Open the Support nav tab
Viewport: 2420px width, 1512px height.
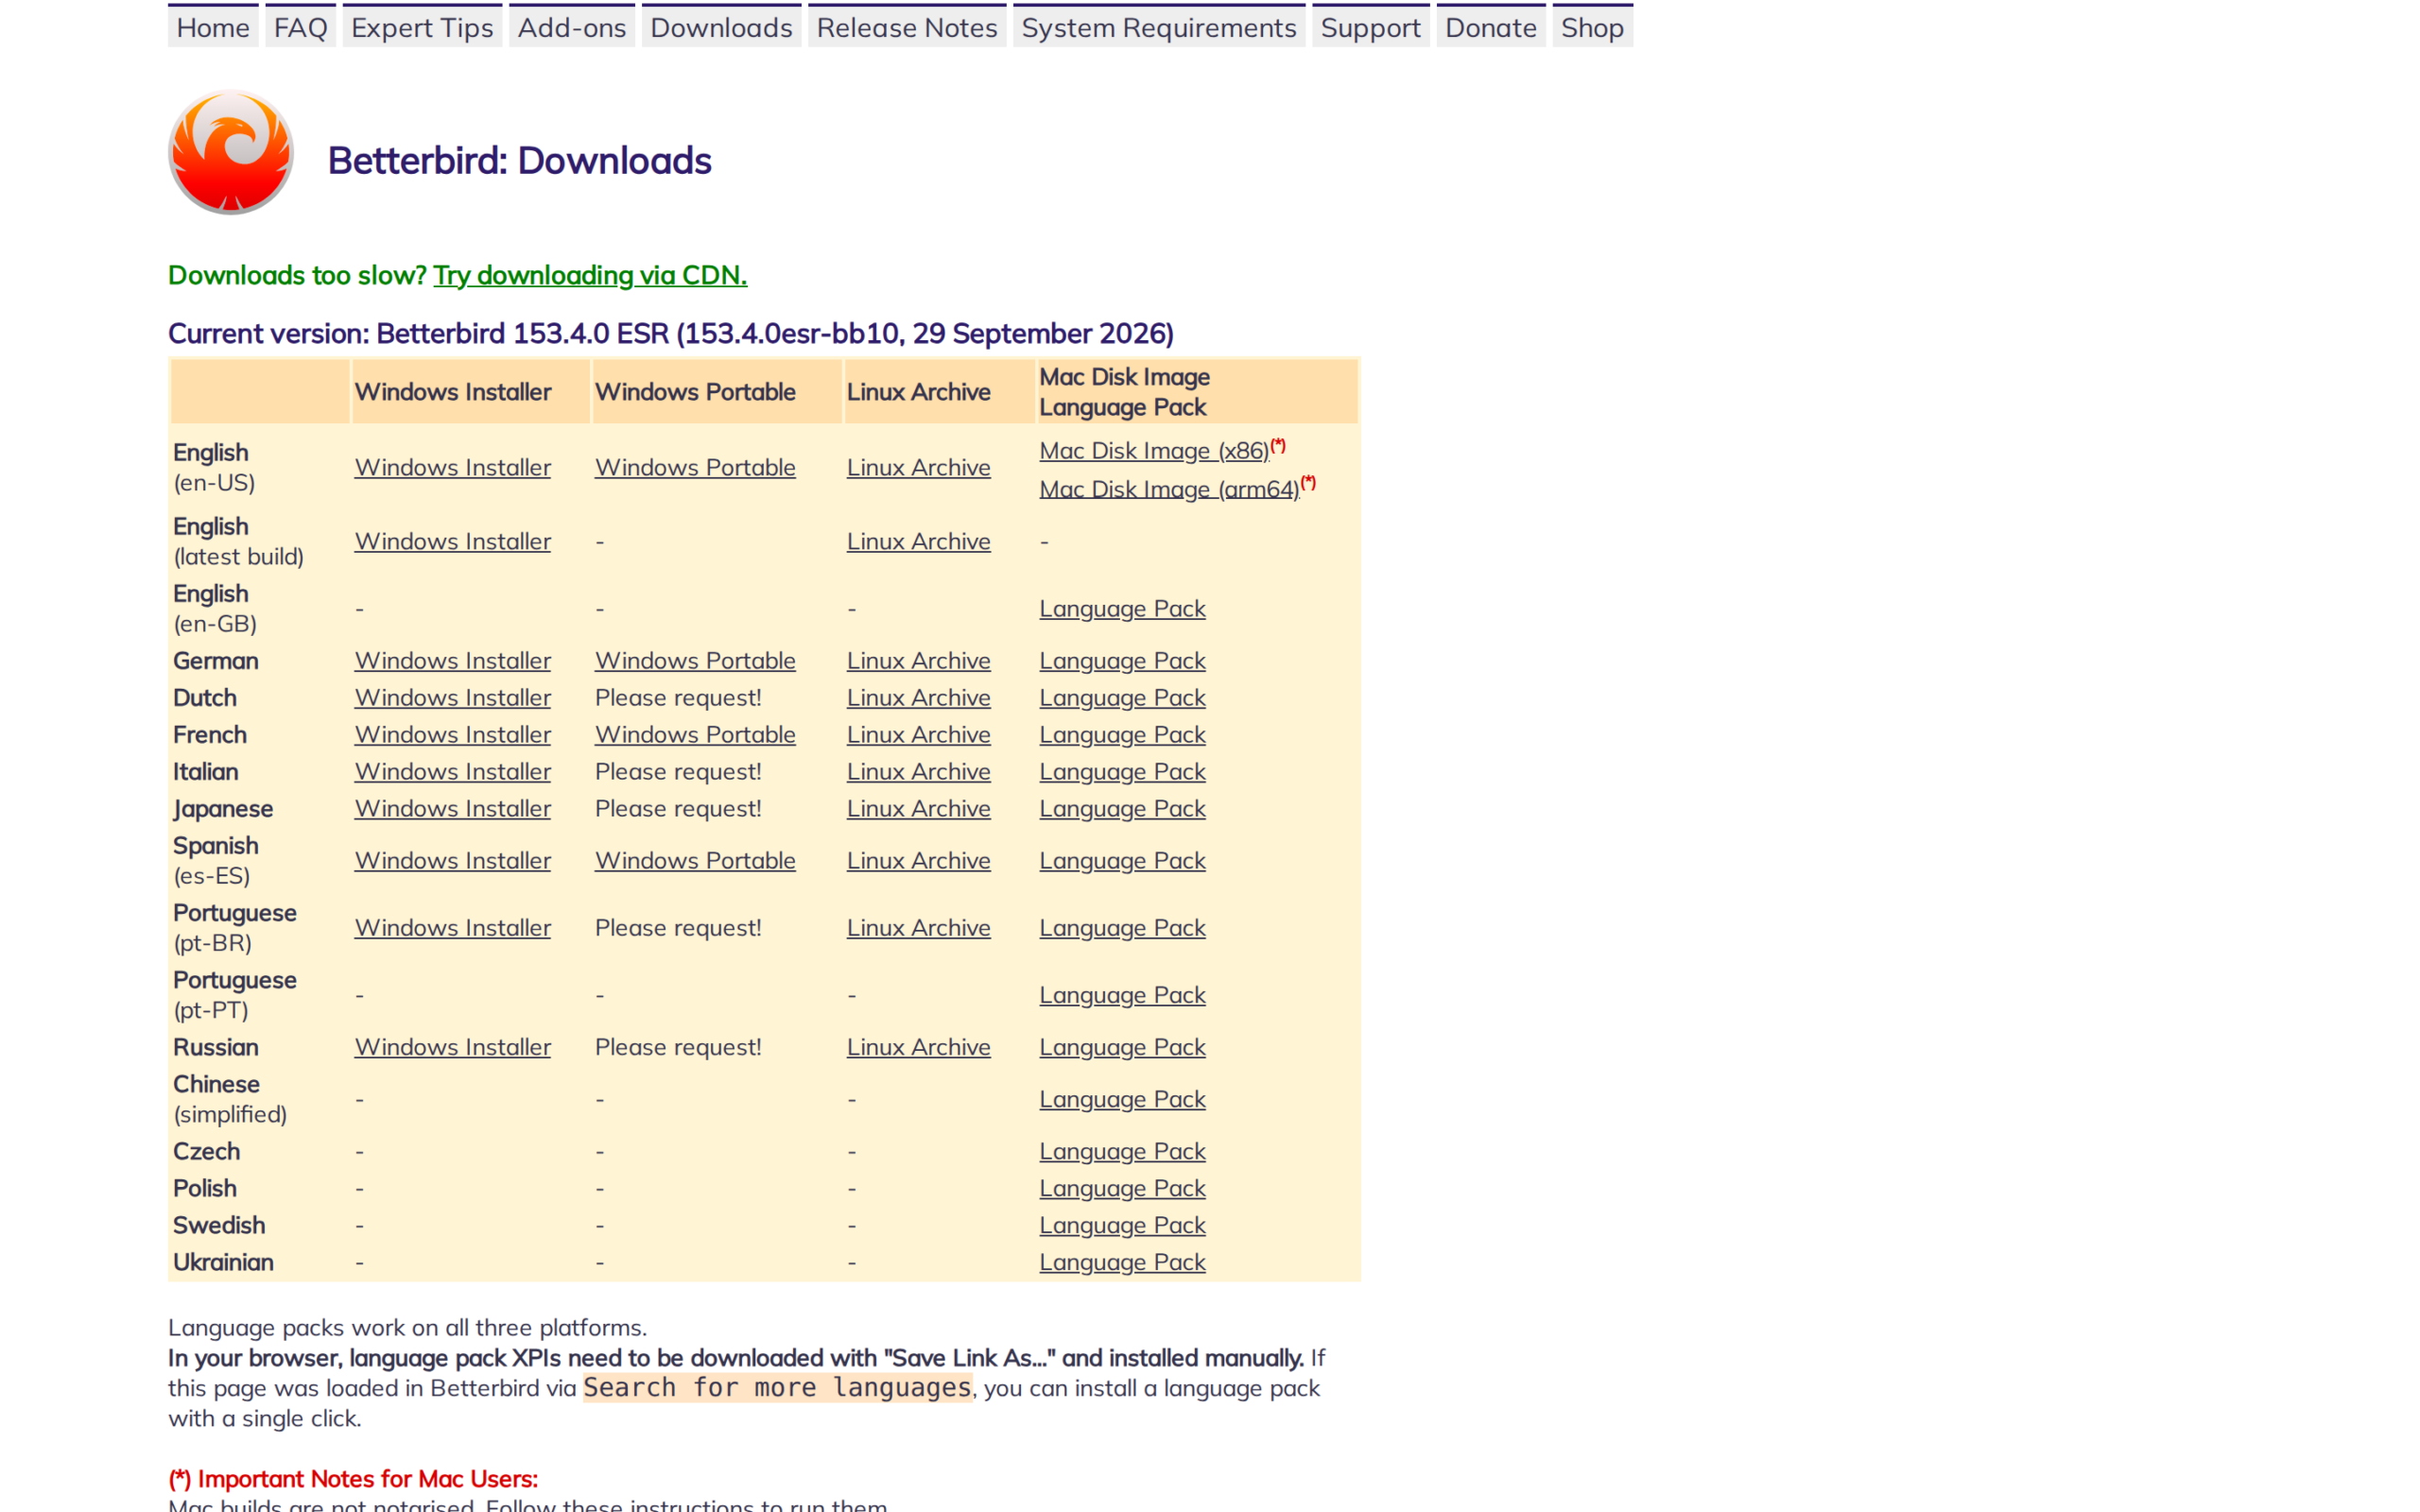[x=1370, y=27]
